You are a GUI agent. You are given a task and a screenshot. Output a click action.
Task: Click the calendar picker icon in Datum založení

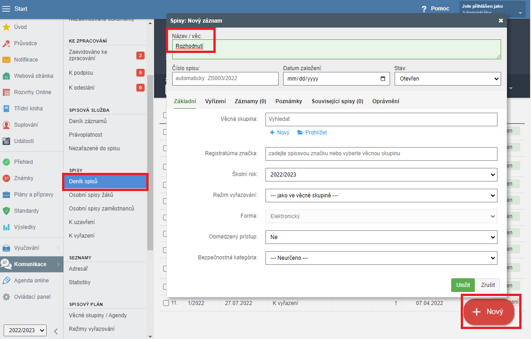(x=383, y=79)
